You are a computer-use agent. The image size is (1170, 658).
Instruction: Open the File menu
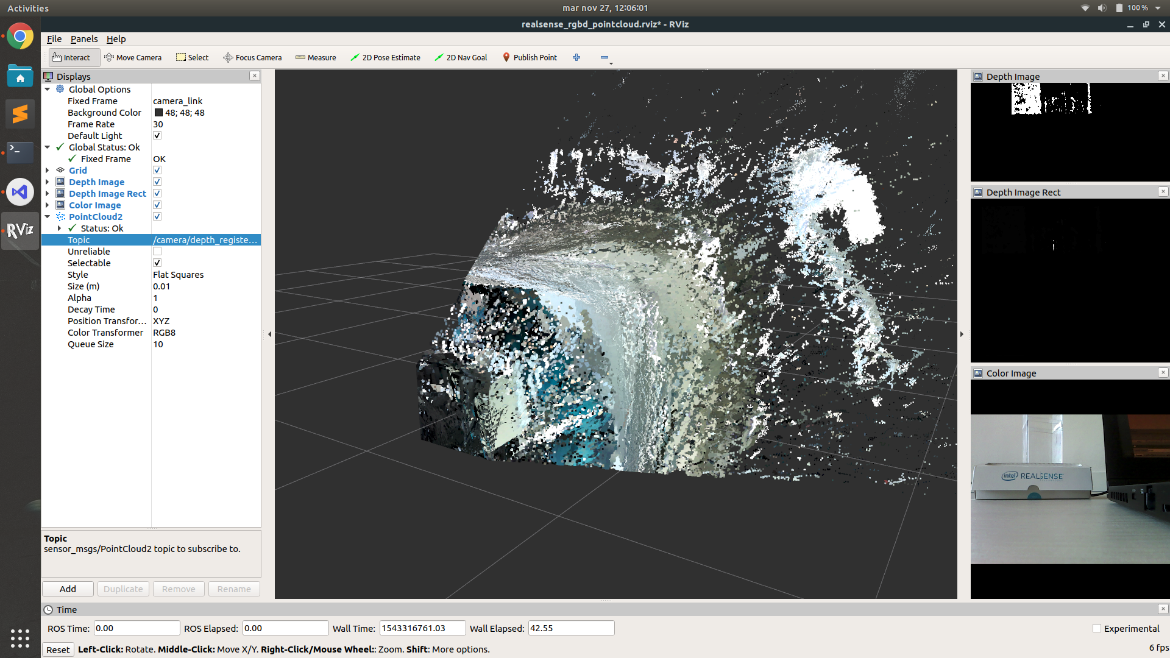(54, 38)
